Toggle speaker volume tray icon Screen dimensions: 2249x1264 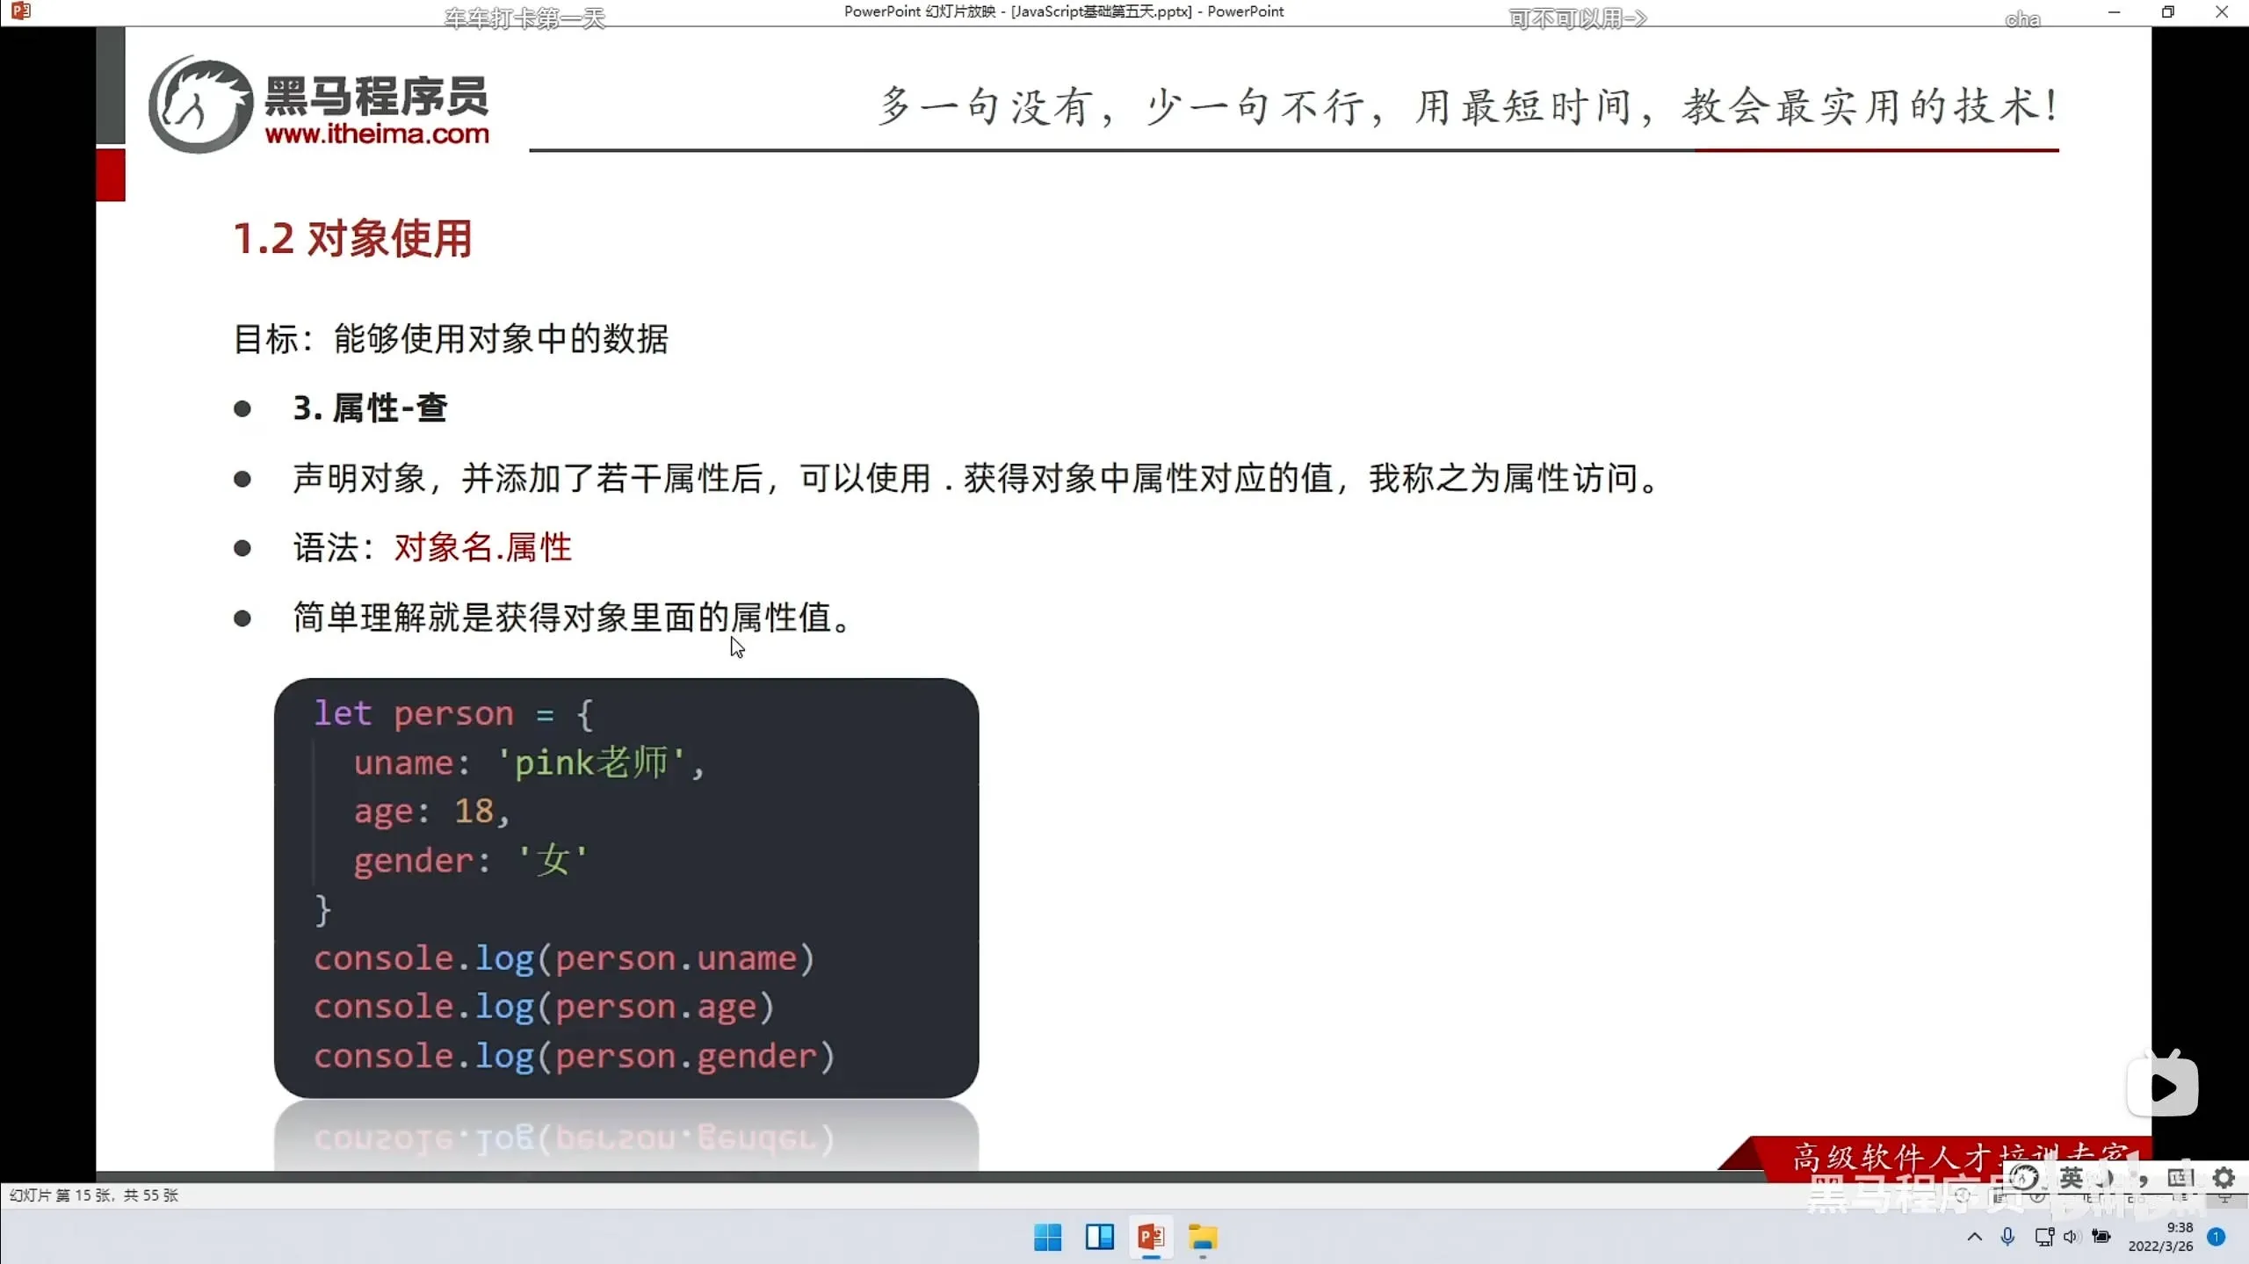(x=2072, y=1237)
